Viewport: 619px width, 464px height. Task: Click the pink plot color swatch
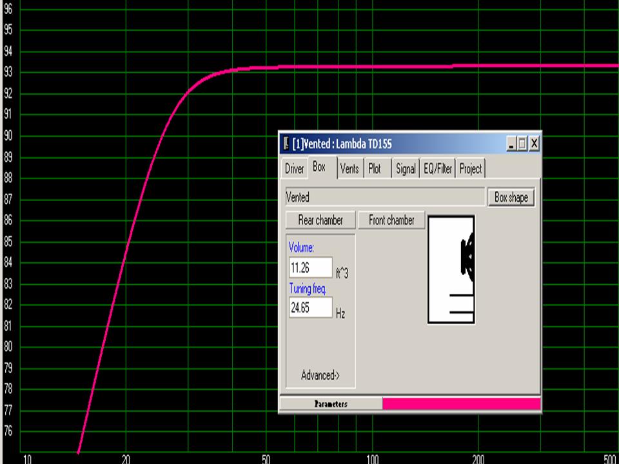click(x=461, y=403)
